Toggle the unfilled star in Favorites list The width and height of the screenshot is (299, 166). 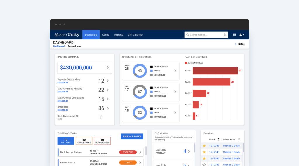(204, 165)
